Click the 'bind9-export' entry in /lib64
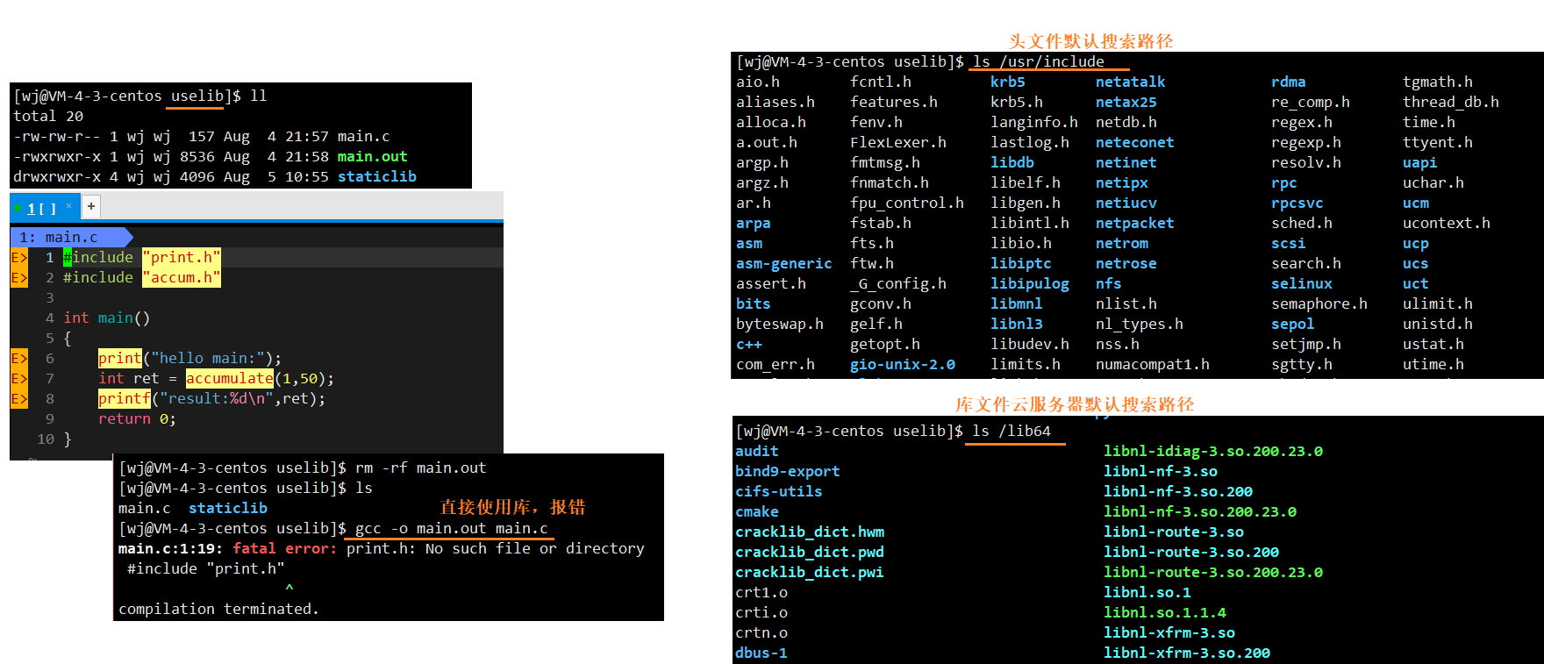Image resolution: width=1544 pixels, height=664 pixels. click(788, 471)
